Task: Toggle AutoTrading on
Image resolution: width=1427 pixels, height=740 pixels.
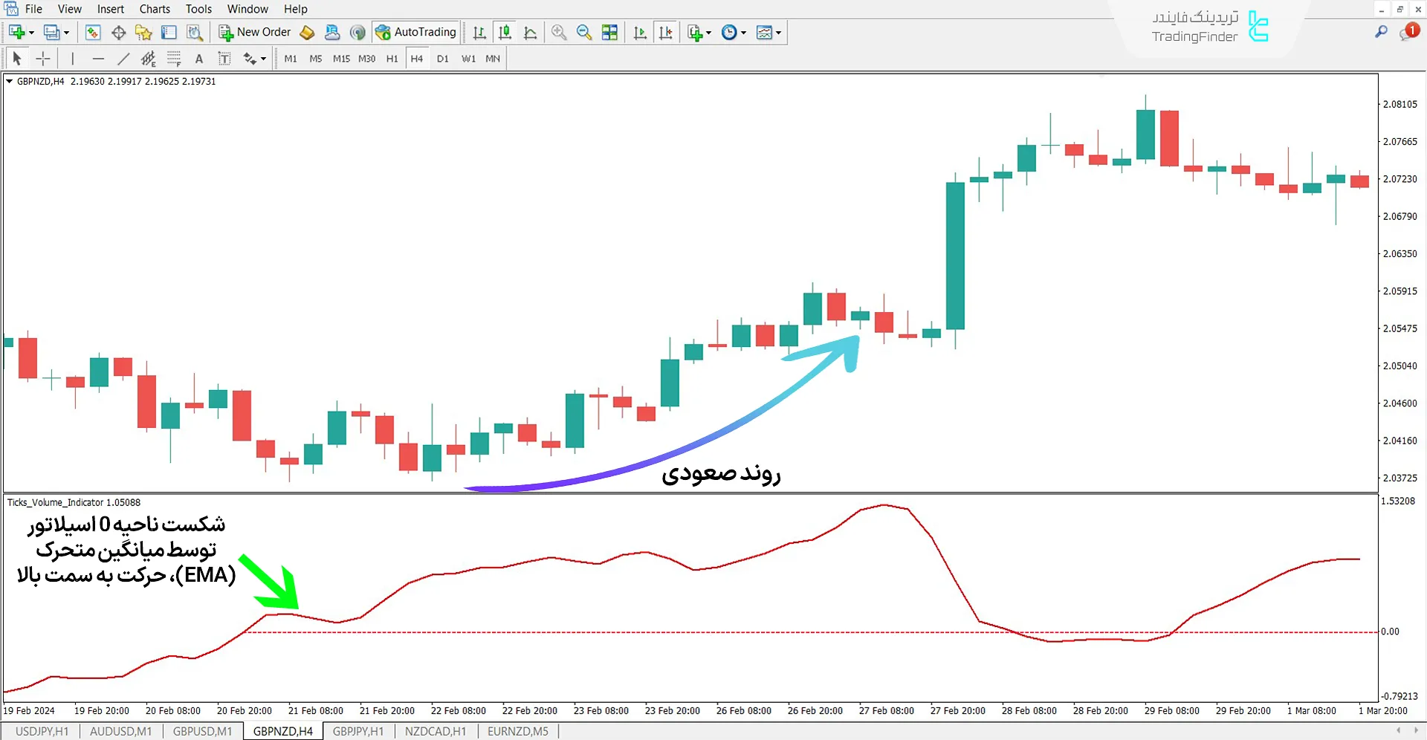Action: pos(416,32)
